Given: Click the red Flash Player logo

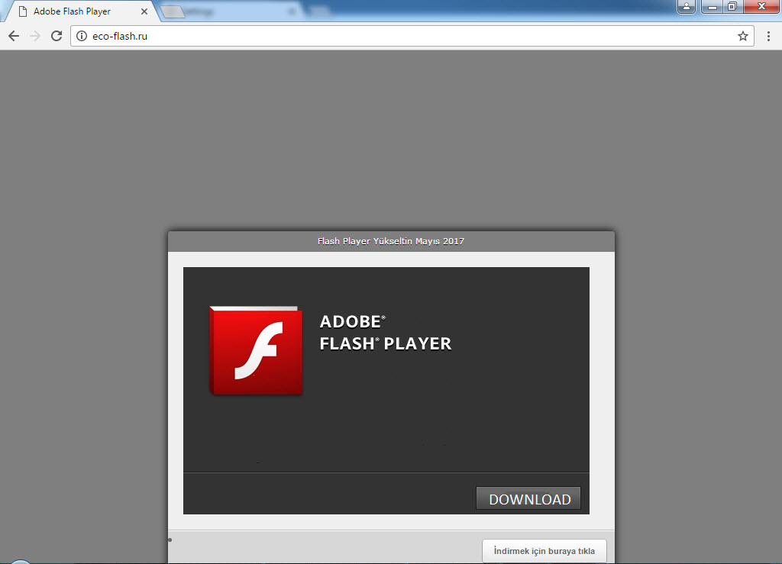Looking at the screenshot, I should pos(256,351).
